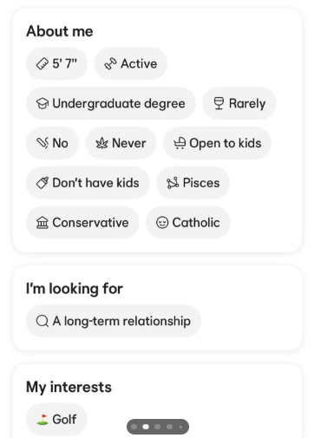The height and width of the screenshot is (438, 314).
Task: Click the dumbbell icon next to Active
Action: [x=110, y=63]
